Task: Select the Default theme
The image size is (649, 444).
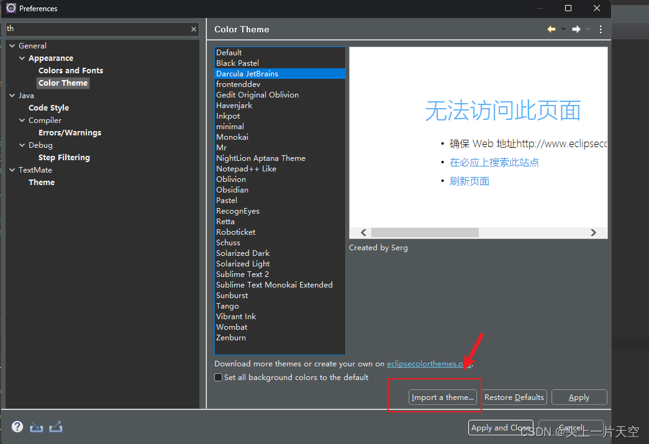Action: (280, 53)
